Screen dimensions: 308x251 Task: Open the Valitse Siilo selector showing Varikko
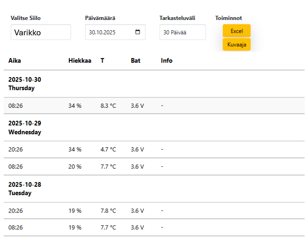pyautogui.click(x=41, y=33)
